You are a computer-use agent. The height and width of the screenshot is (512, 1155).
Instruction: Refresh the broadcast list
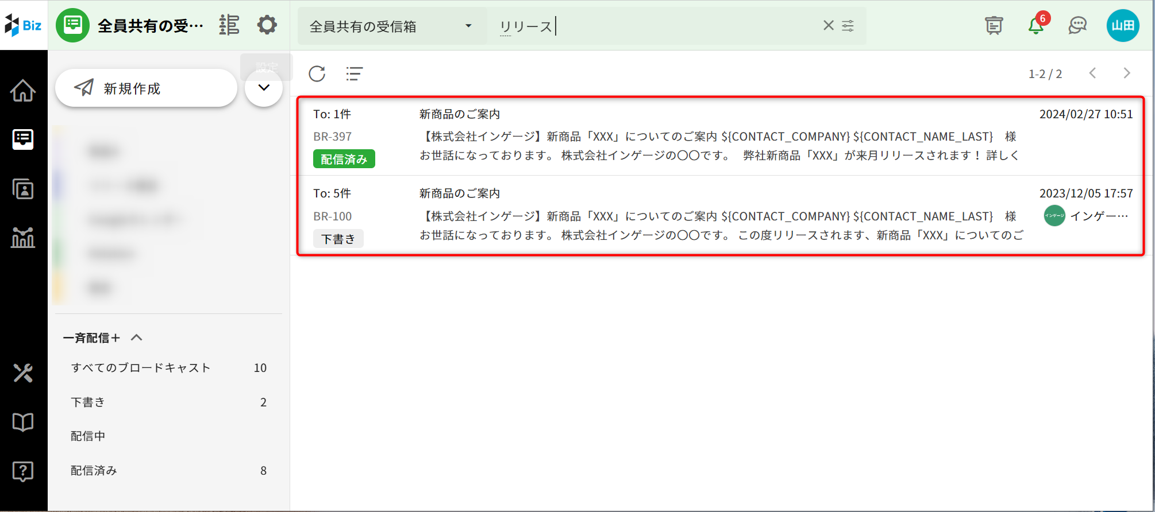tap(317, 73)
